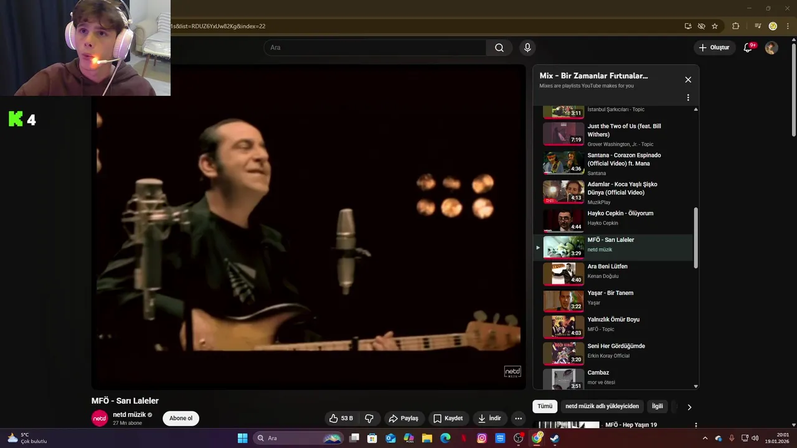Click the Oluştur create button
Screen dimensions: 797x448
(x=714, y=48)
